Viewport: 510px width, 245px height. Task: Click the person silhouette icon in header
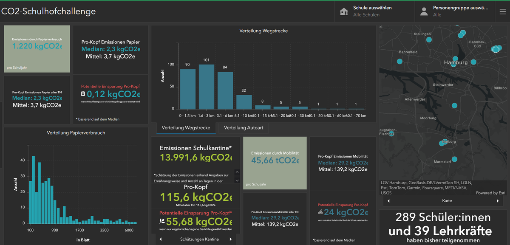click(x=424, y=11)
